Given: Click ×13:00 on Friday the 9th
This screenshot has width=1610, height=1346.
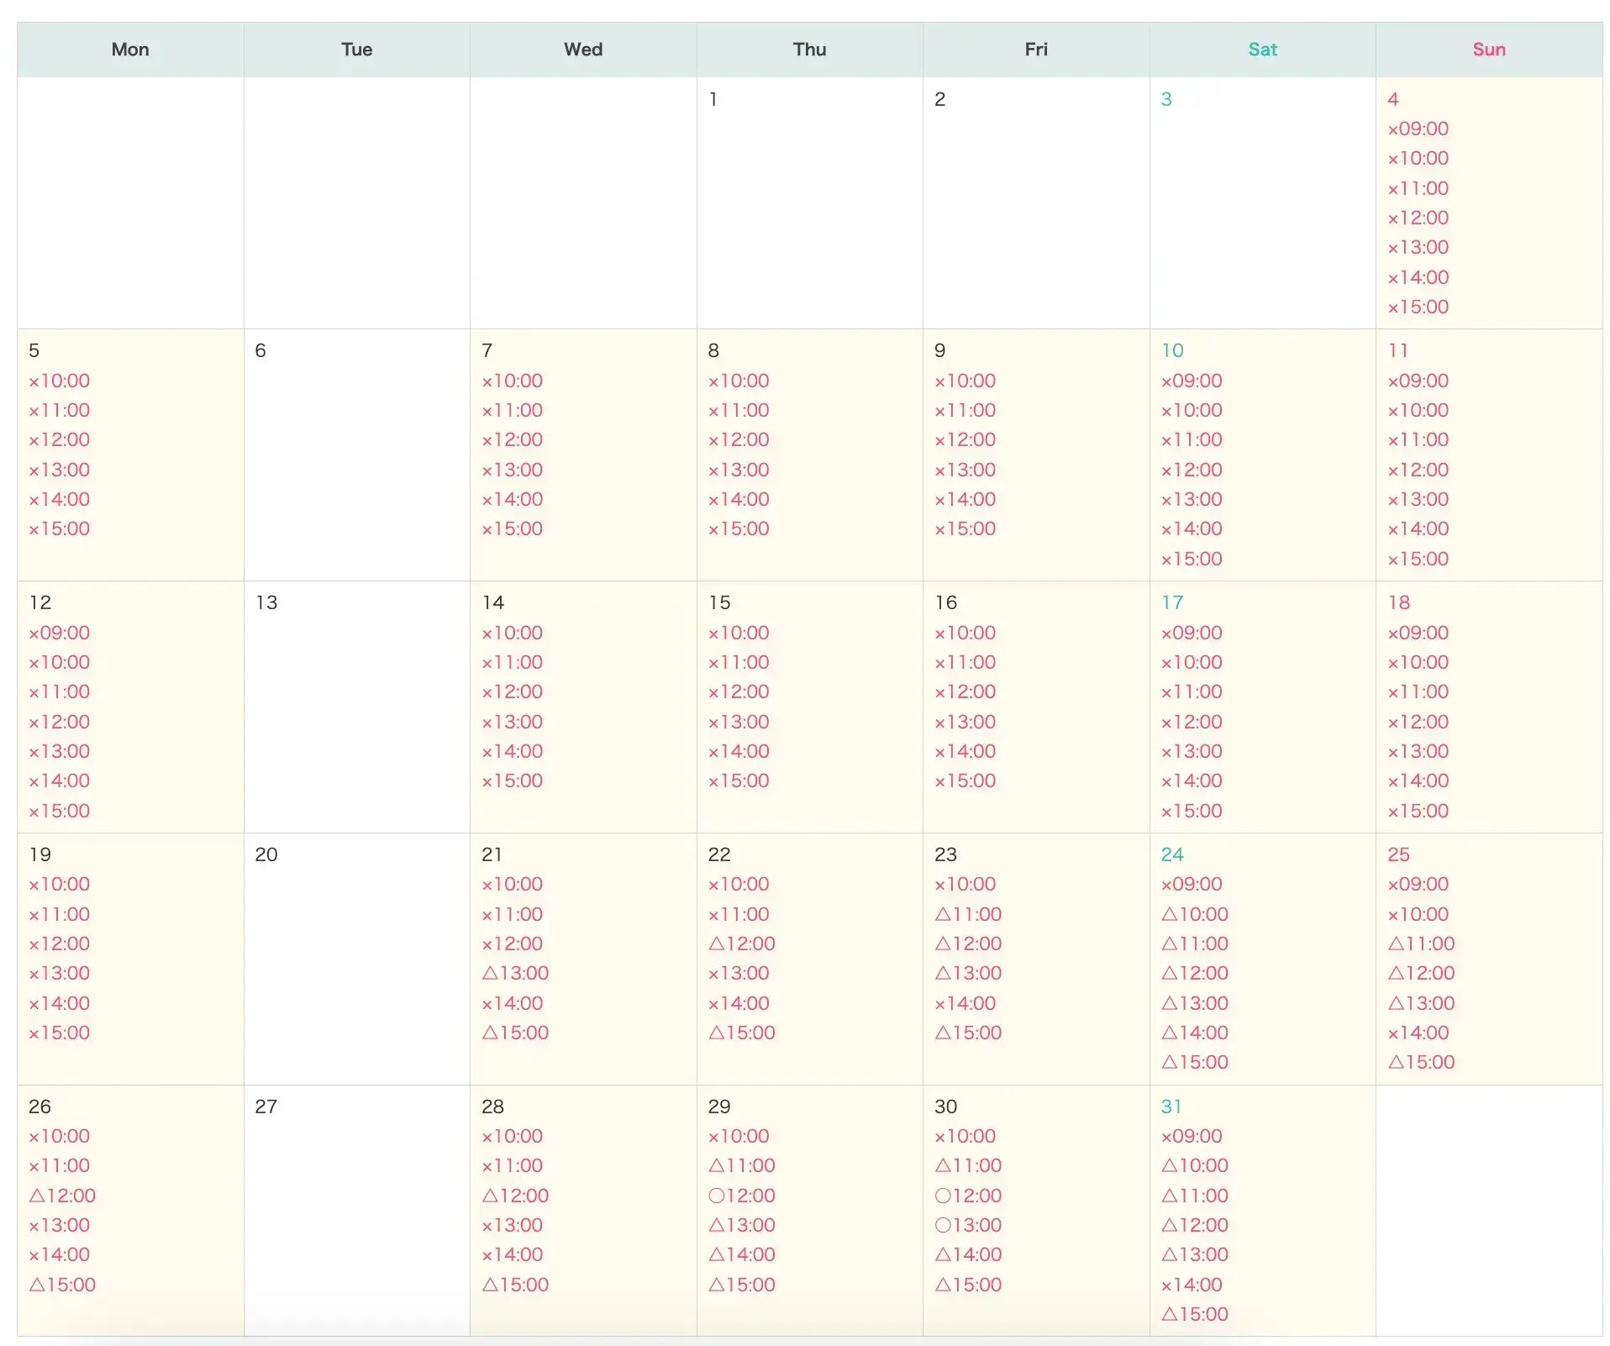Looking at the screenshot, I should (x=965, y=470).
